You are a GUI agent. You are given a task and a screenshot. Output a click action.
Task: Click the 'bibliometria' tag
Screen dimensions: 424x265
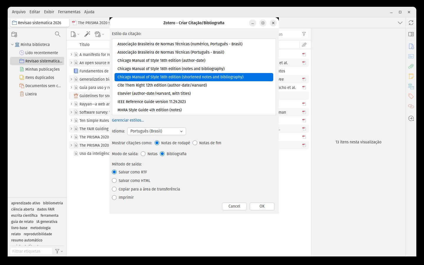point(53,203)
